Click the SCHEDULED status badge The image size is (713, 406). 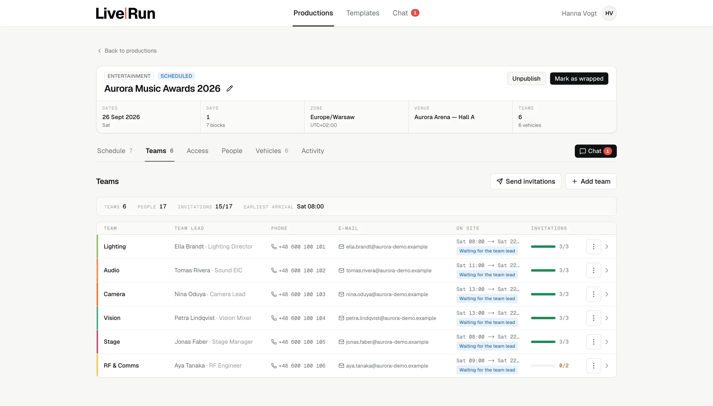176,76
